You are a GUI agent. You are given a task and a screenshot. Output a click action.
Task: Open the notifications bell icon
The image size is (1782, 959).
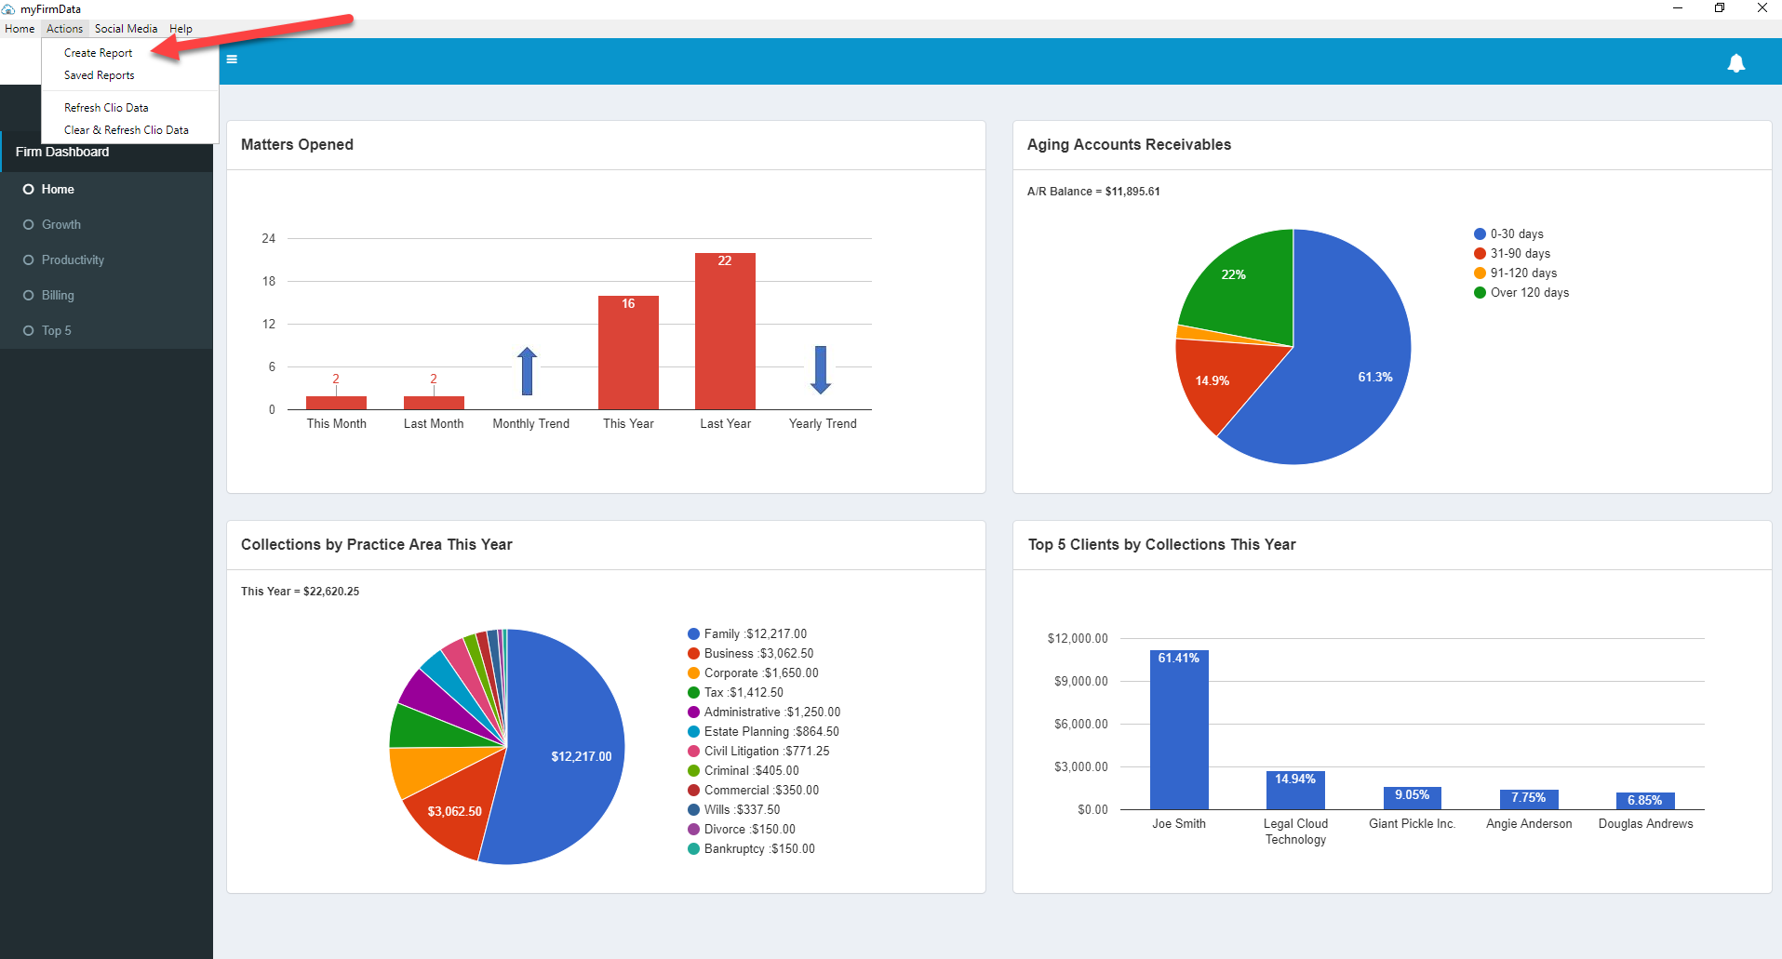(1736, 63)
